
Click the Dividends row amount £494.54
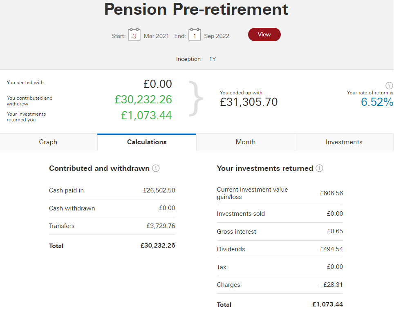pos(331,249)
